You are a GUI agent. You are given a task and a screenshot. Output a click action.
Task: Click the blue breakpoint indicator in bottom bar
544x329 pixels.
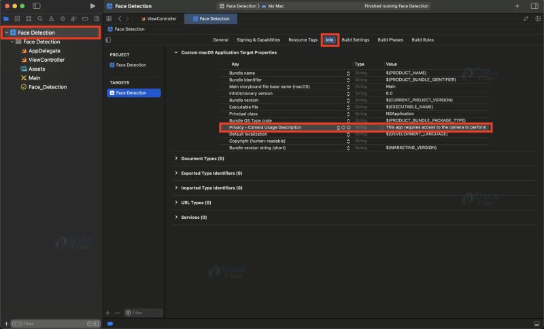tap(110, 324)
